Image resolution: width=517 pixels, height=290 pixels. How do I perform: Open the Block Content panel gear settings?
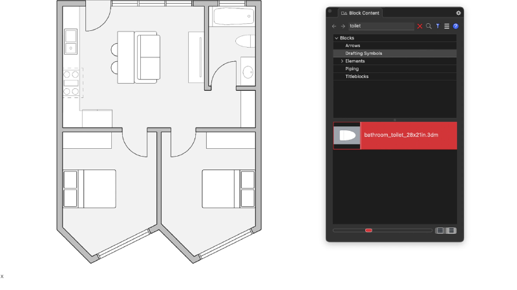tap(458, 13)
